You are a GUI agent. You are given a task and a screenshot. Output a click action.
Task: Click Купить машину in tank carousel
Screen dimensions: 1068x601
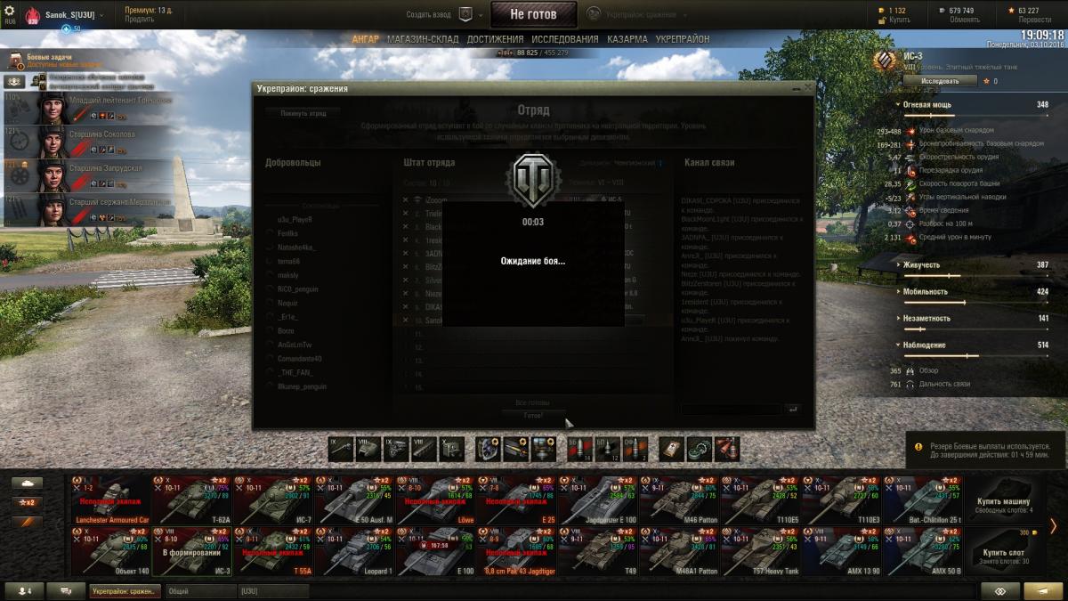click(1004, 499)
